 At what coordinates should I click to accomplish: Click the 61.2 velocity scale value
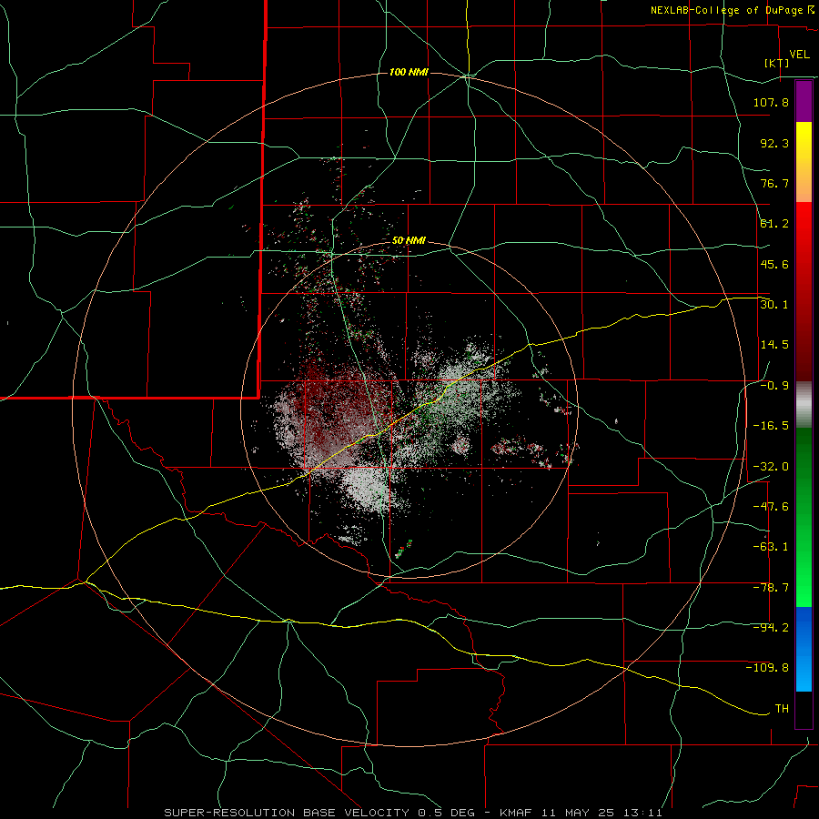tap(774, 224)
